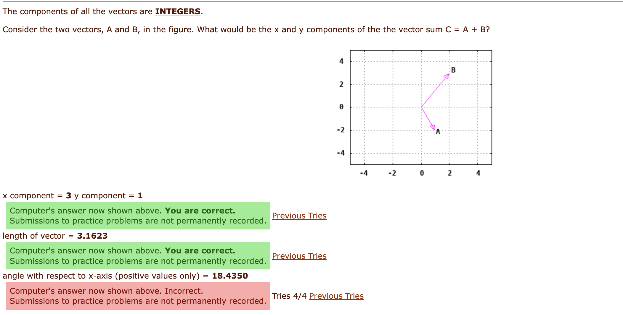
Task: Select the bold x component value 3
Action: (68, 196)
